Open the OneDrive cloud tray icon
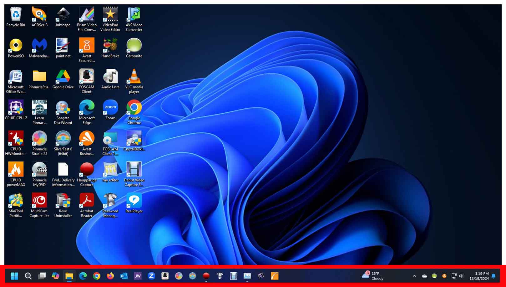Screen dimensions: 506x287 pos(424,276)
